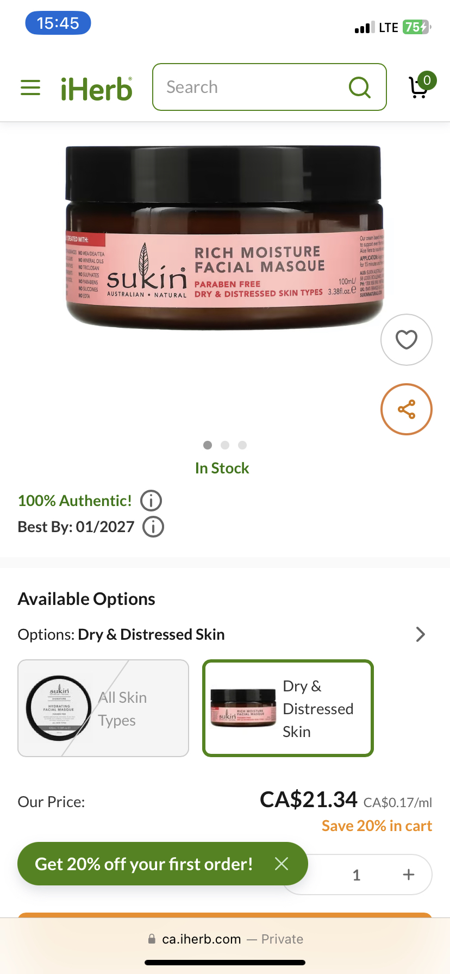
Task: Select the third image carousel dot
Action: click(242, 445)
